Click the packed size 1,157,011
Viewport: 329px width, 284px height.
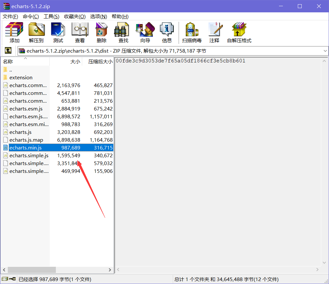click(101, 117)
